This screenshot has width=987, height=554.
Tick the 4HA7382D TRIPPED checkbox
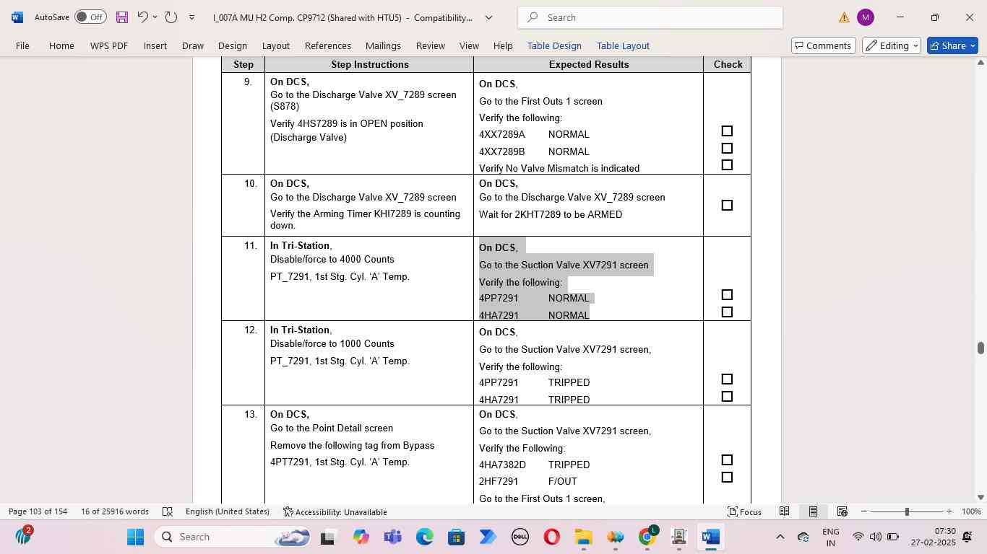pyautogui.click(x=727, y=460)
